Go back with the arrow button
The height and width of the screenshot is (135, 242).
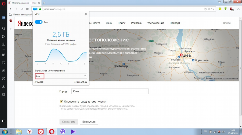11,9
